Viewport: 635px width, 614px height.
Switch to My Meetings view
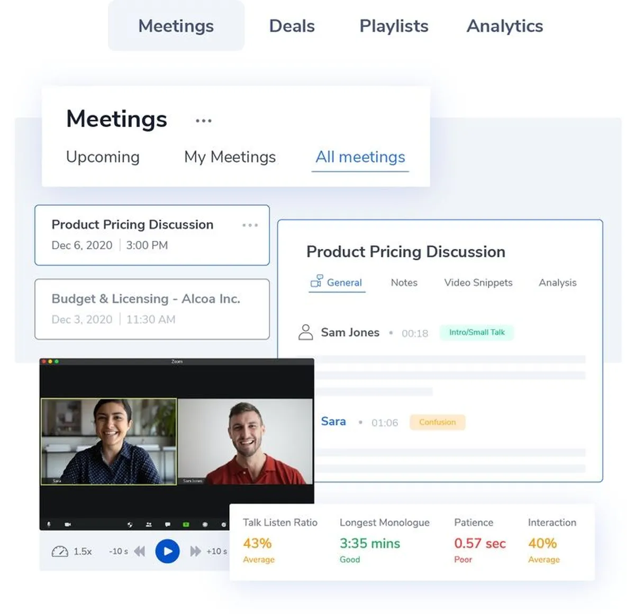pyautogui.click(x=230, y=157)
